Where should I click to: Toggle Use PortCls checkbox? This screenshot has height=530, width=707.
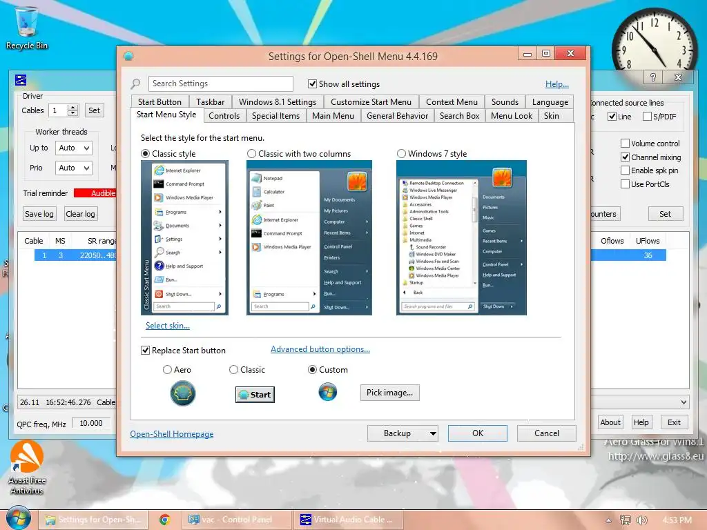625,184
